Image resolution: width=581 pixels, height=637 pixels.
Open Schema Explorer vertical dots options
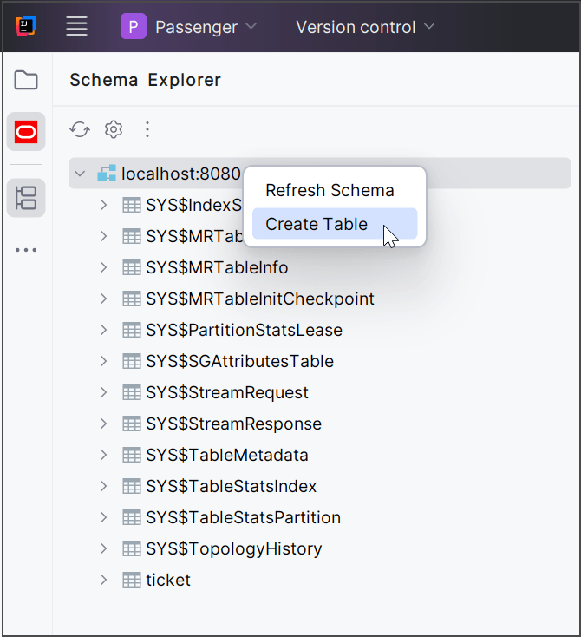coord(147,129)
